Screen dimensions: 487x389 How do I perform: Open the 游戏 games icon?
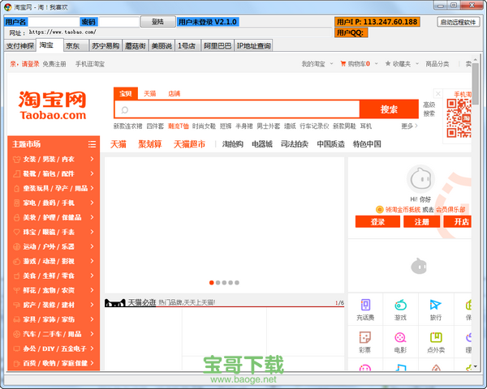pyautogui.click(x=400, y=305)
